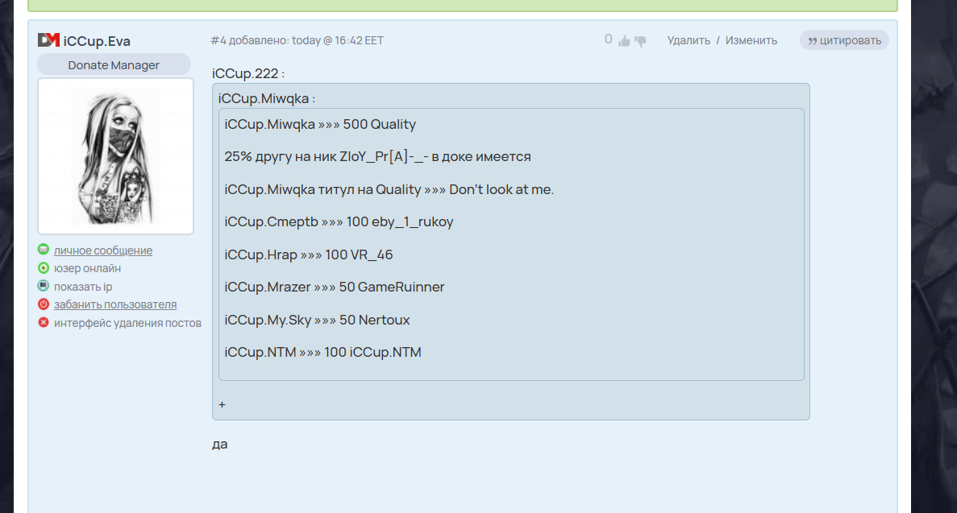Open iCCup.Eva avatar image
This screenshot has height=513, width=957.
(115, 156)
